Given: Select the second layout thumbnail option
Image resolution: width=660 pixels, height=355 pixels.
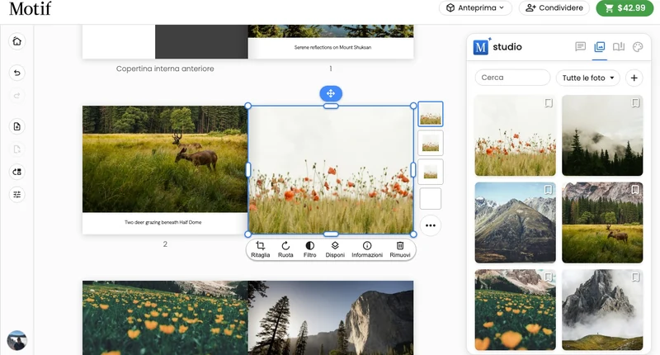Looking at the screenshot, I should tap(430, 143).
